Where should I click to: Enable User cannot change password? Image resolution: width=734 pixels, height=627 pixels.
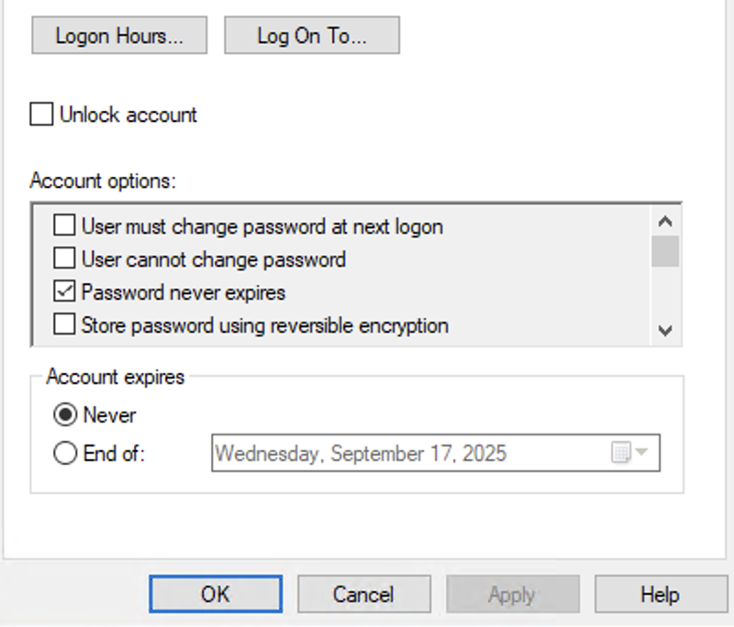tap(63, 259)
